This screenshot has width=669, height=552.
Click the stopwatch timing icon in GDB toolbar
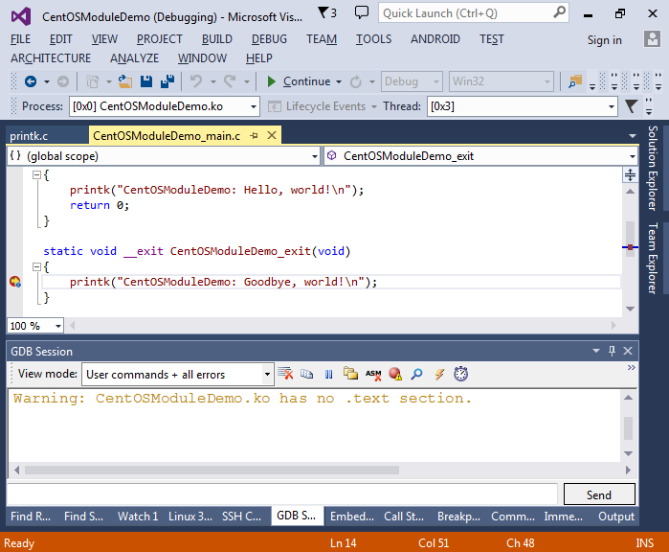click(x=460, y=374)
